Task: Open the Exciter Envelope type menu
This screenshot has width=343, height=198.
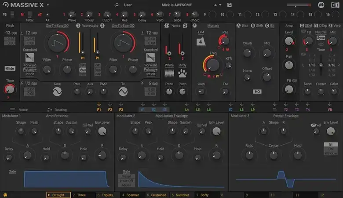Action: click(286, 116)
